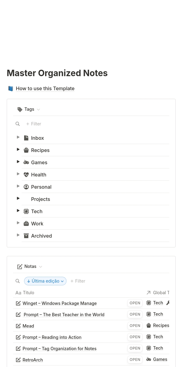
Task: Open the Última edição sort dropdown
Action: [45, 281]
